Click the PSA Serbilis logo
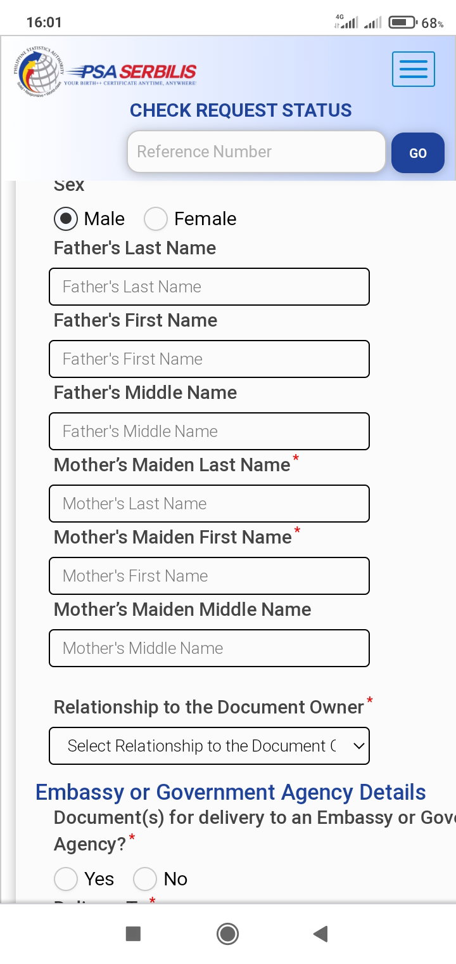This screenshot has height=964, width=456. click(104, 72)
